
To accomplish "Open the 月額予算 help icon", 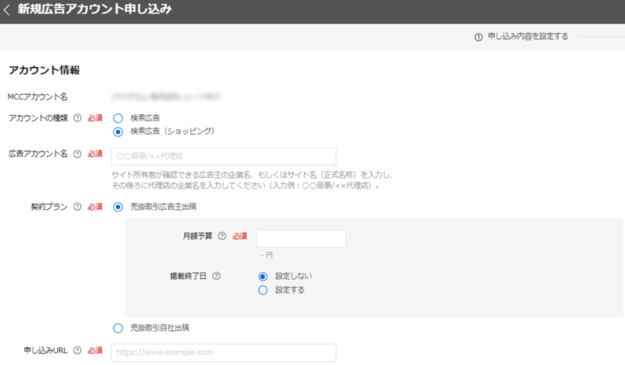I will [222, 236].
